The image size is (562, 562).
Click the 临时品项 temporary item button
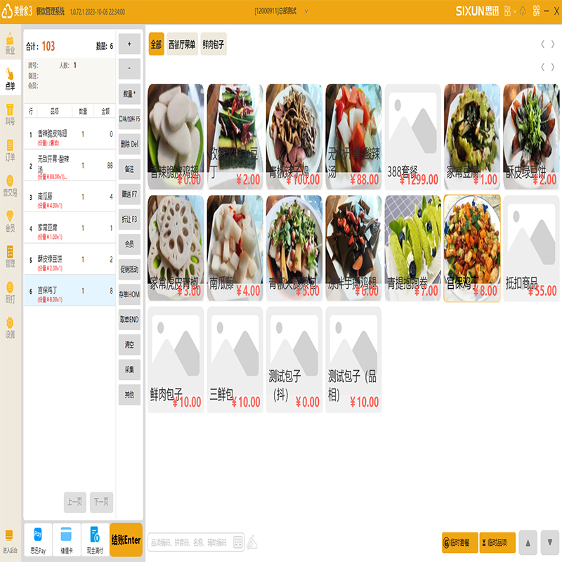pyautogui.click(x=497, y=542)
